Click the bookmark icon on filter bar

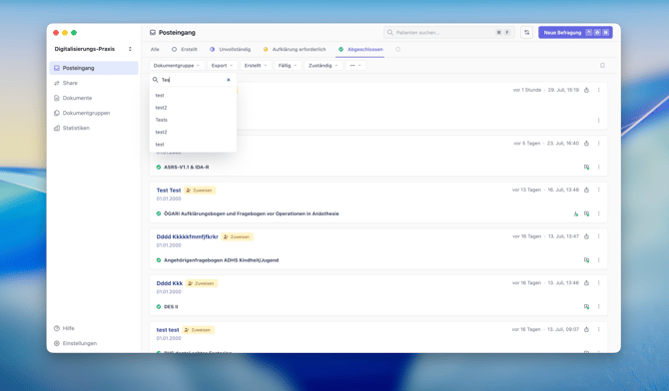point(602,65)
